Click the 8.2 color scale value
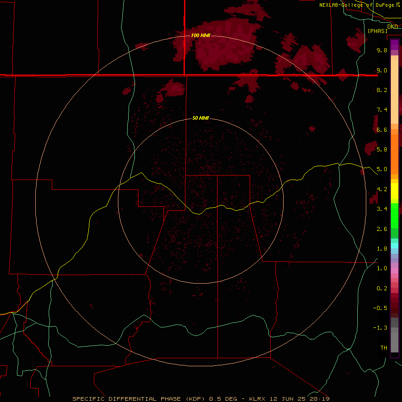 382,90
